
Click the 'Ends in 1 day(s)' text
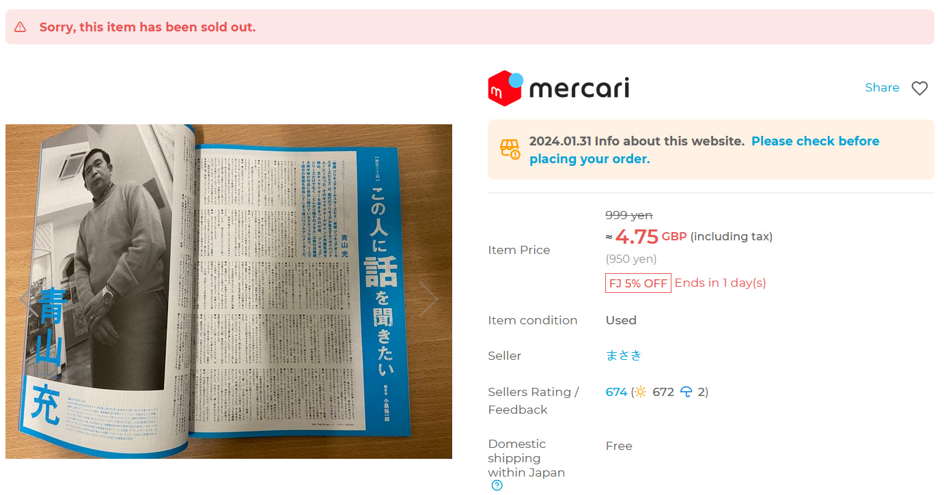click(x=721, y=283)
